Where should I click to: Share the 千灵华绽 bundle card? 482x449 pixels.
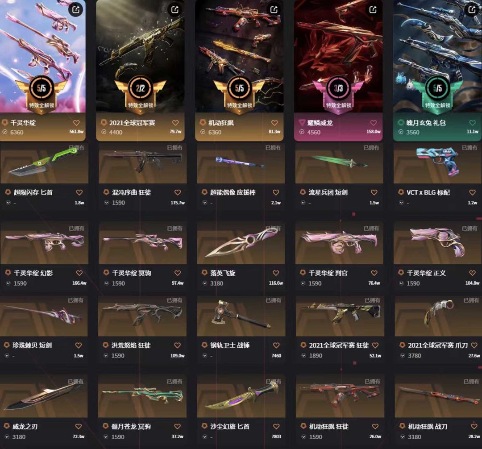coord(76,10)
